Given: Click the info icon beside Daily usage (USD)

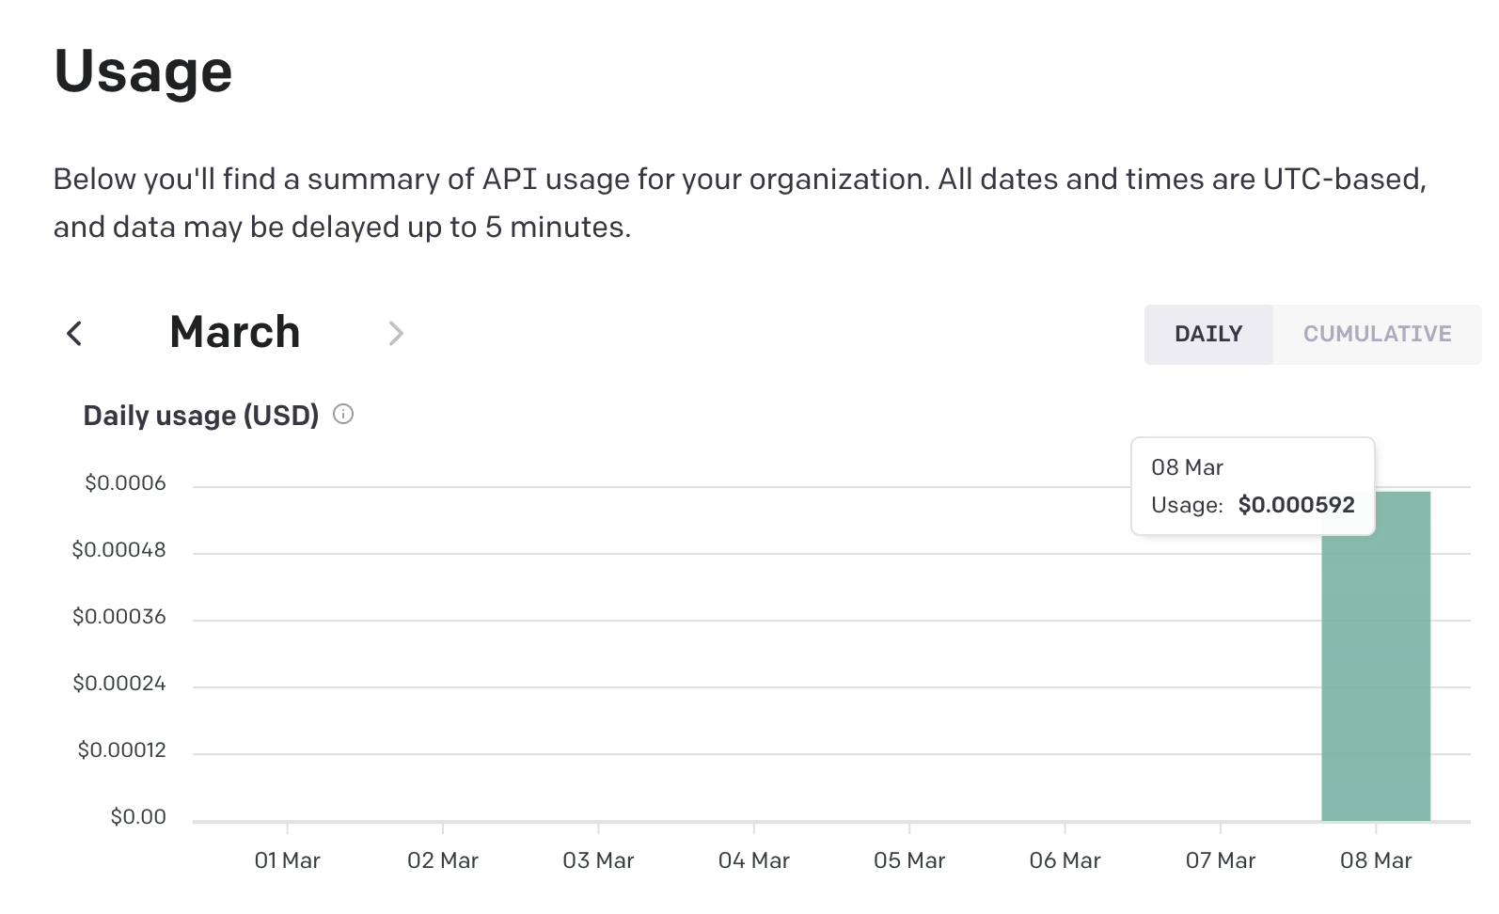Looking at the screenshot, I should (x=343, y=414).
